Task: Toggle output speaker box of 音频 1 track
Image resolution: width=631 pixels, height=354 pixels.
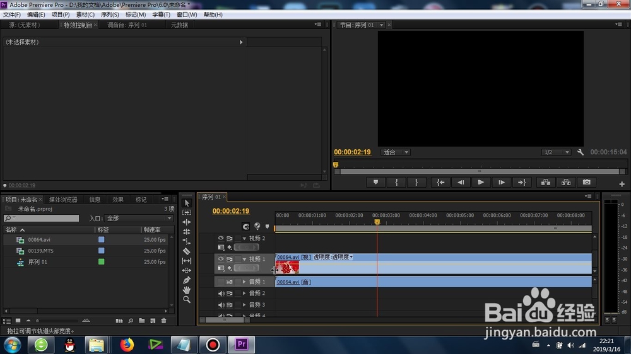Action: click(x=220, y=282)
